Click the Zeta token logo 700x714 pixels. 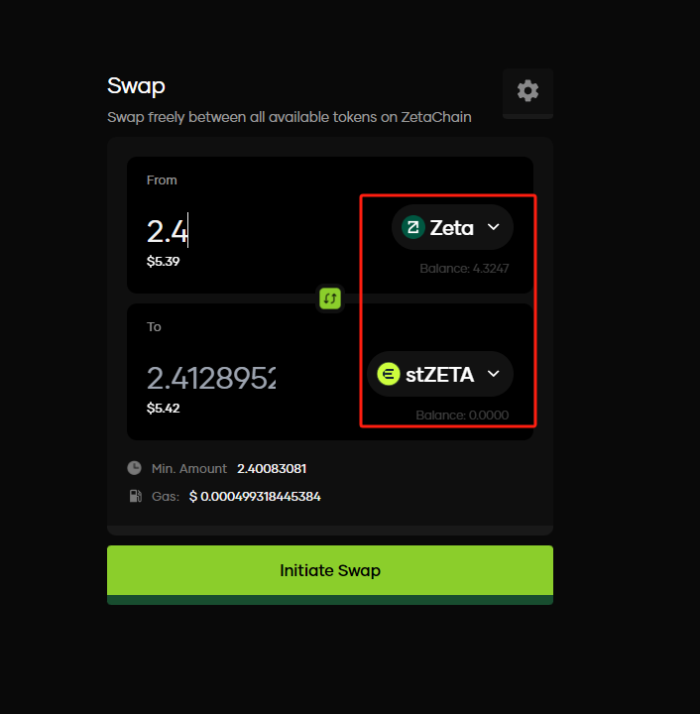[413, 227]
